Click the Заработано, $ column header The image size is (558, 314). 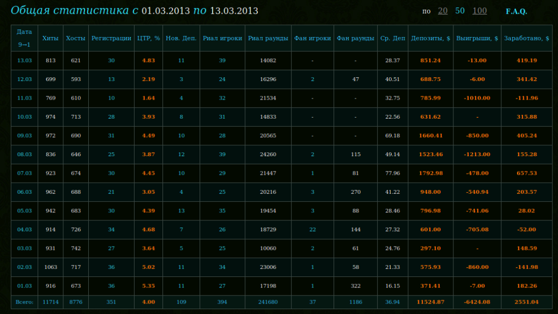coord(527,38)
